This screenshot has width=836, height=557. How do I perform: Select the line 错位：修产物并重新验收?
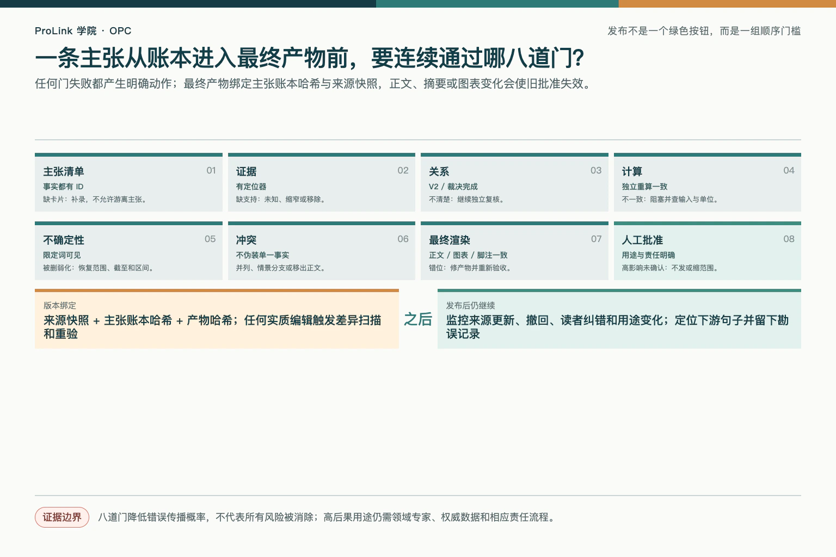(470, 268)
